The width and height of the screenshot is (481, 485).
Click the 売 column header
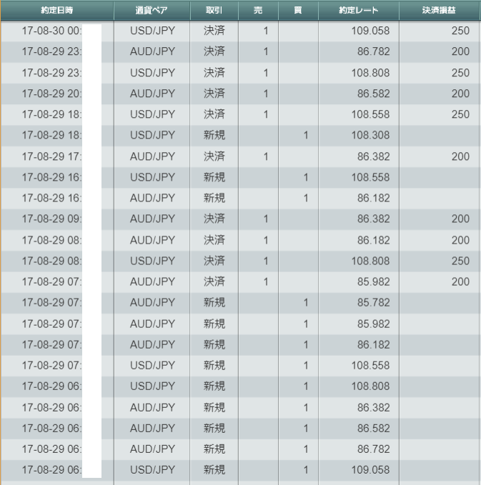[x=258, y=11]
